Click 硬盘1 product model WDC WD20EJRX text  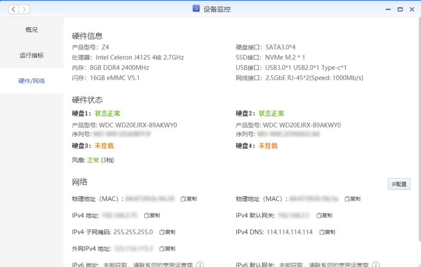138,125
